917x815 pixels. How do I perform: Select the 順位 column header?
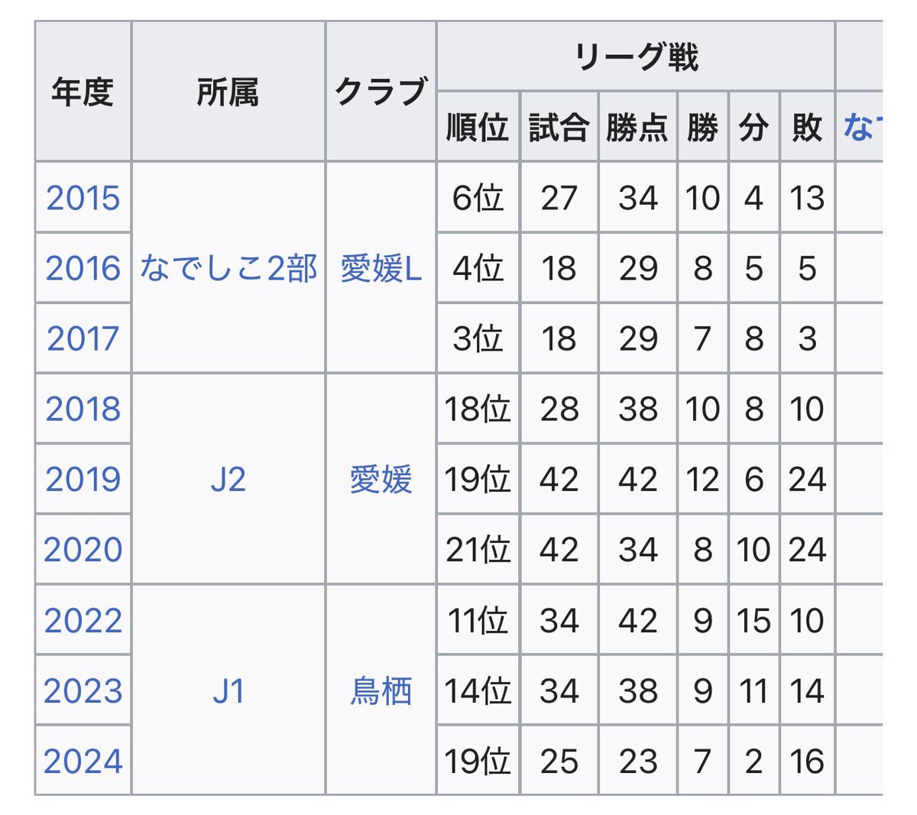tap(478, 127)
